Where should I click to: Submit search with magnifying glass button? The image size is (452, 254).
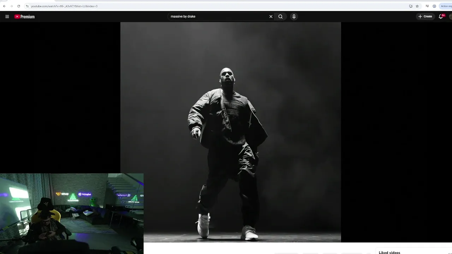(280, 17)
